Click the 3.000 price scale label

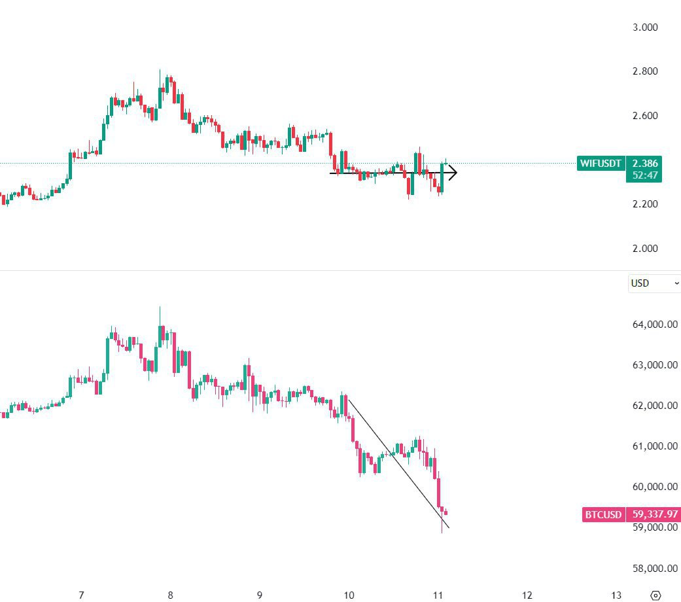click(645, 27)
